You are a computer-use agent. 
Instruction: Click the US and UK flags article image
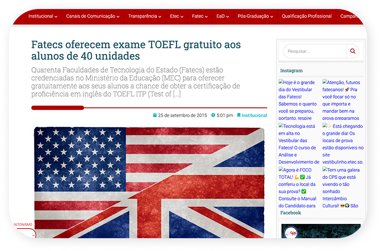(149, 183)
